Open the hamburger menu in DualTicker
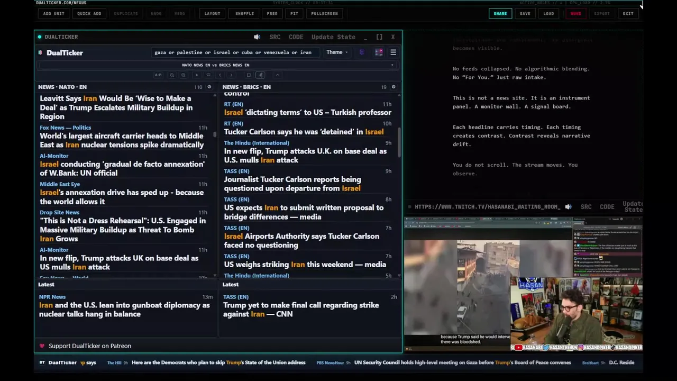Image resolution: width=677 pixels, height=381 pixels. 393,52
